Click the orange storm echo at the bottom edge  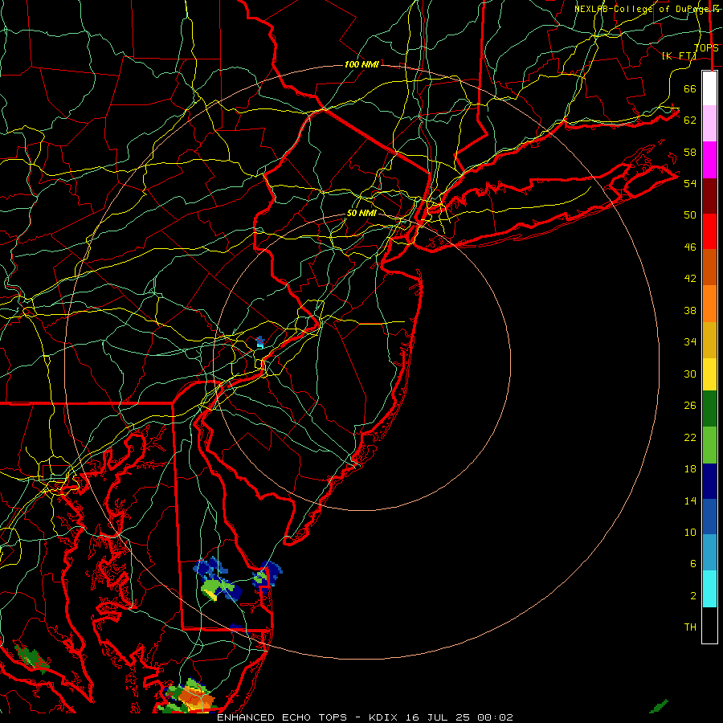pyautogui.click(x=198, y=697)
